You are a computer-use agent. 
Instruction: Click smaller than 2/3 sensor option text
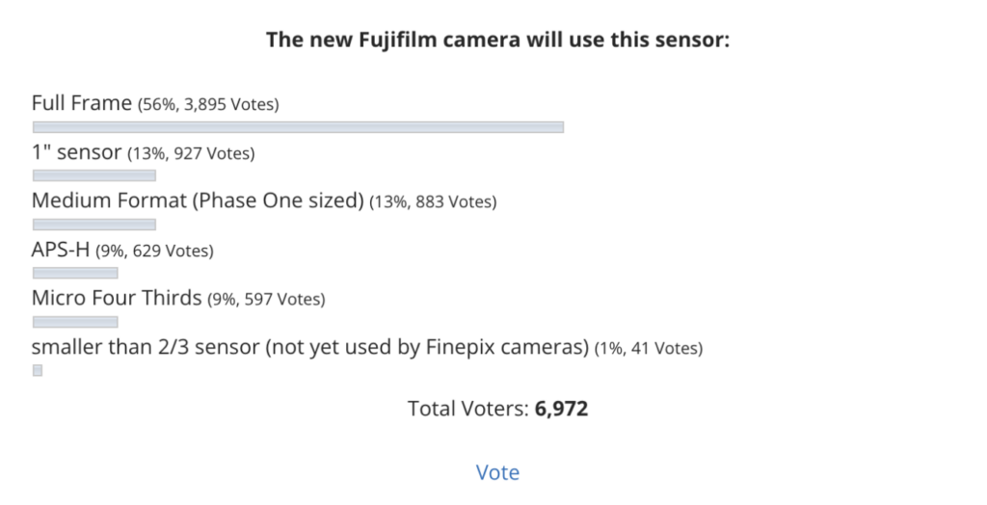[x=310, y=347]
